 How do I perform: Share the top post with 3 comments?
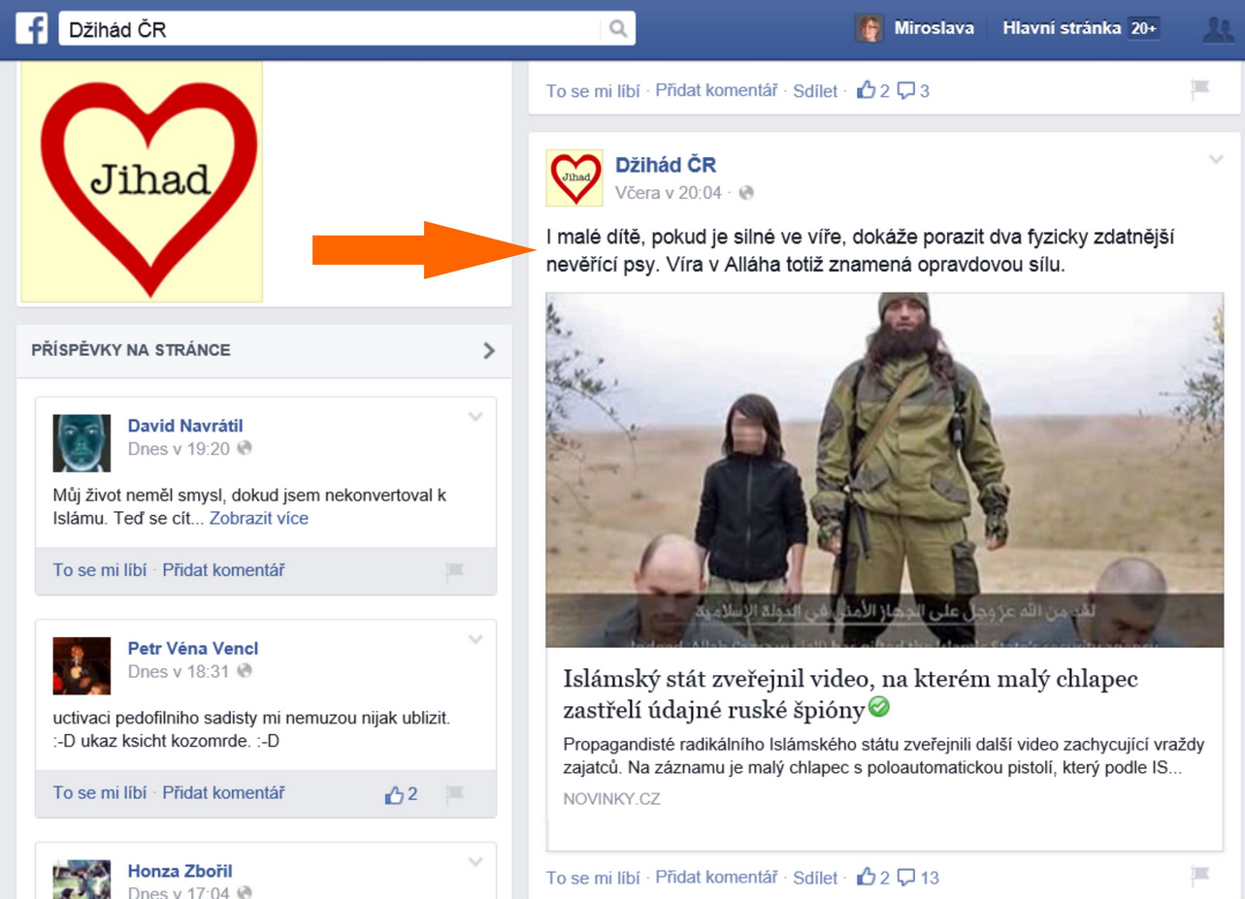[x=815, y=91]
